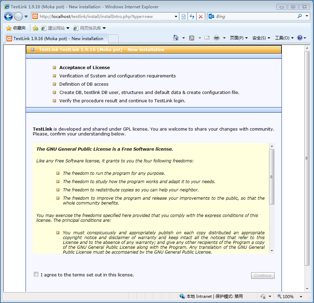Open the 收藏夹 favorites star button
The image size is (314, 303).
click(16, 28)
